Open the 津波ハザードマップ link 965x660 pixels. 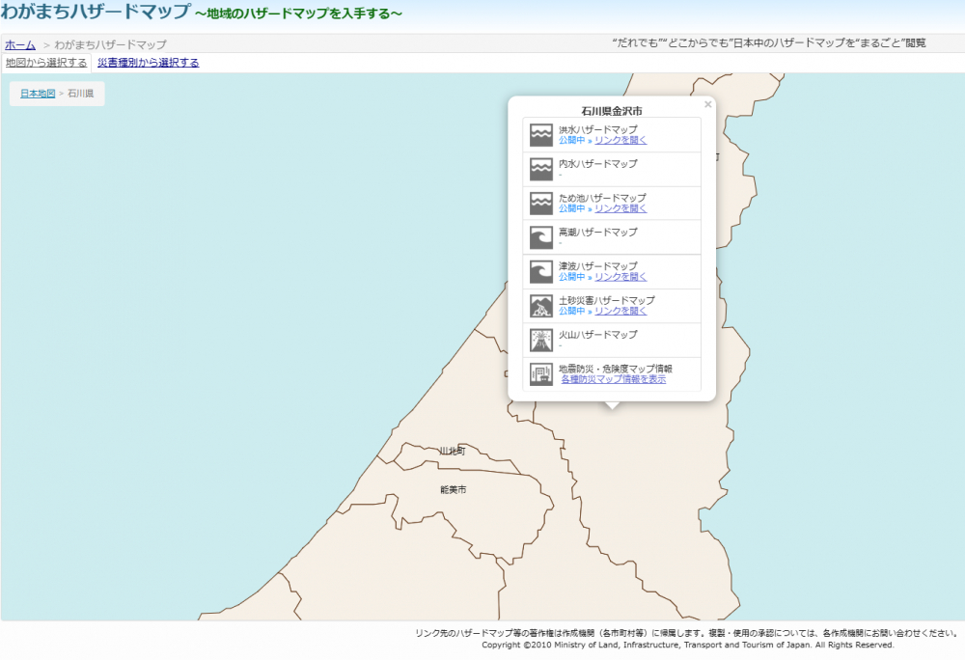click(x=620, y=277)
